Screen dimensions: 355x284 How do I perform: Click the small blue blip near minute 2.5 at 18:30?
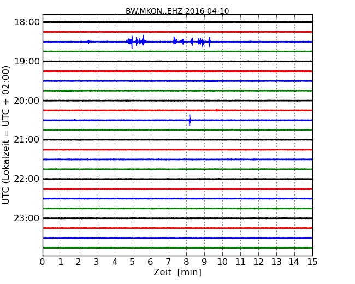88,42
